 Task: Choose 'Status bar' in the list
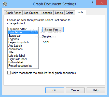pyautogui.click(x=23, y=36)
